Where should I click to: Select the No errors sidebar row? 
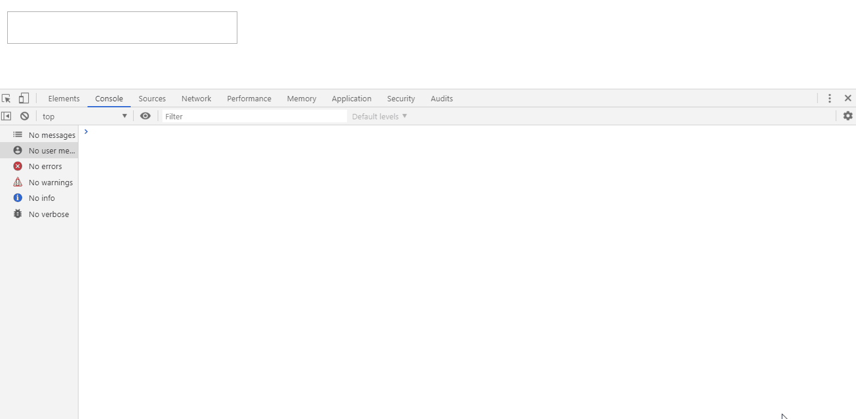pyautogui.click(x=39, y=166)
